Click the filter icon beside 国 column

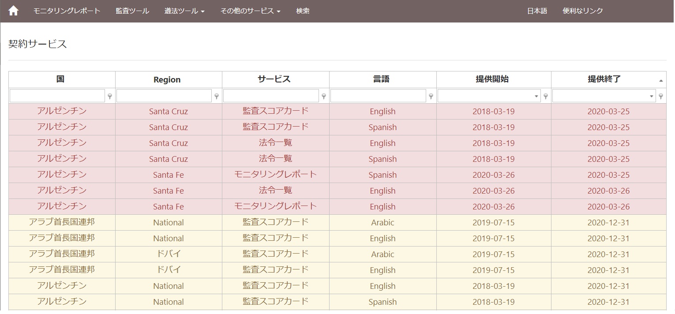(x=110, y=96)
